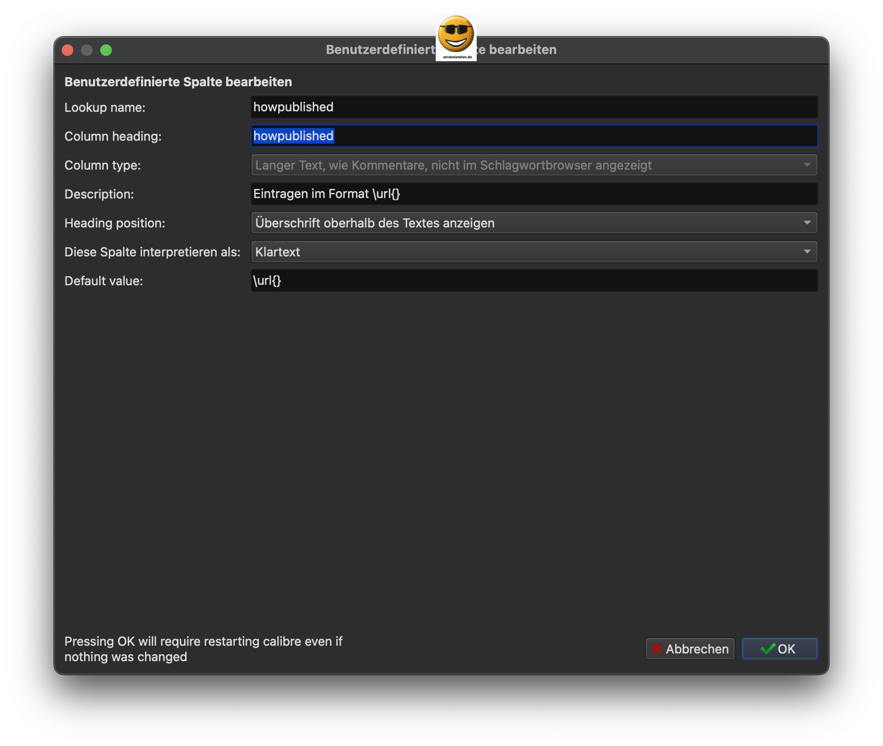Click the bold dialog heading below title bar

pos(178,82)
